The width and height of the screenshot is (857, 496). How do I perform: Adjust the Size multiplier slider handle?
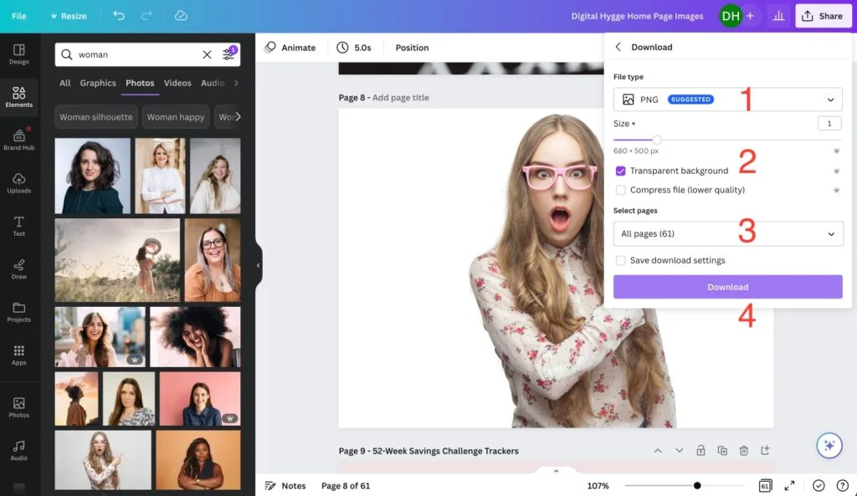click(x=657, y=140)
